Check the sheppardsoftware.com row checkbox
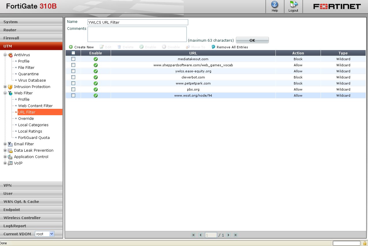The height and width of the screenshot is (246, 368). [x=73, y=65]
